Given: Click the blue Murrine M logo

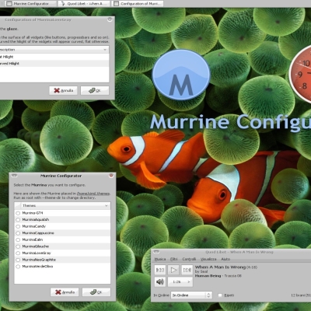Looking at the screenshot, I should coord(181,75).
